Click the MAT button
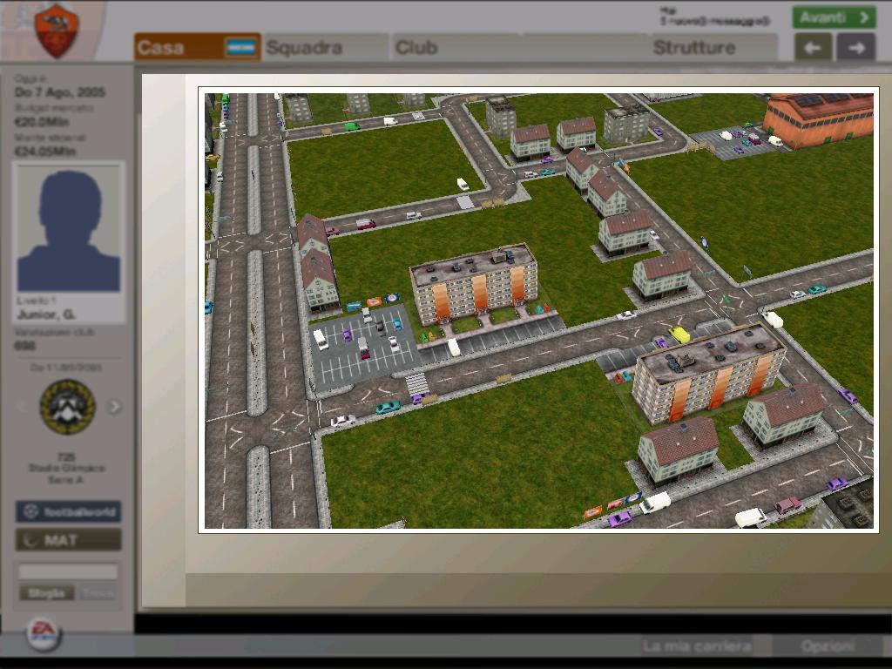Image resolution: width=892 pixels, height=669 pixels. click(x=68, y=540)
